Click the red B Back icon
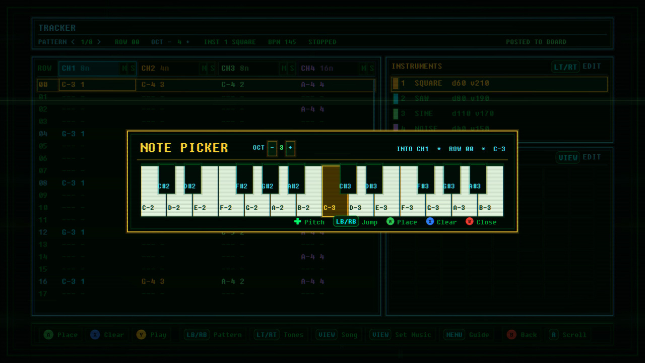The height and width of the screenshot is (363, 645). (x=511, y=334)
